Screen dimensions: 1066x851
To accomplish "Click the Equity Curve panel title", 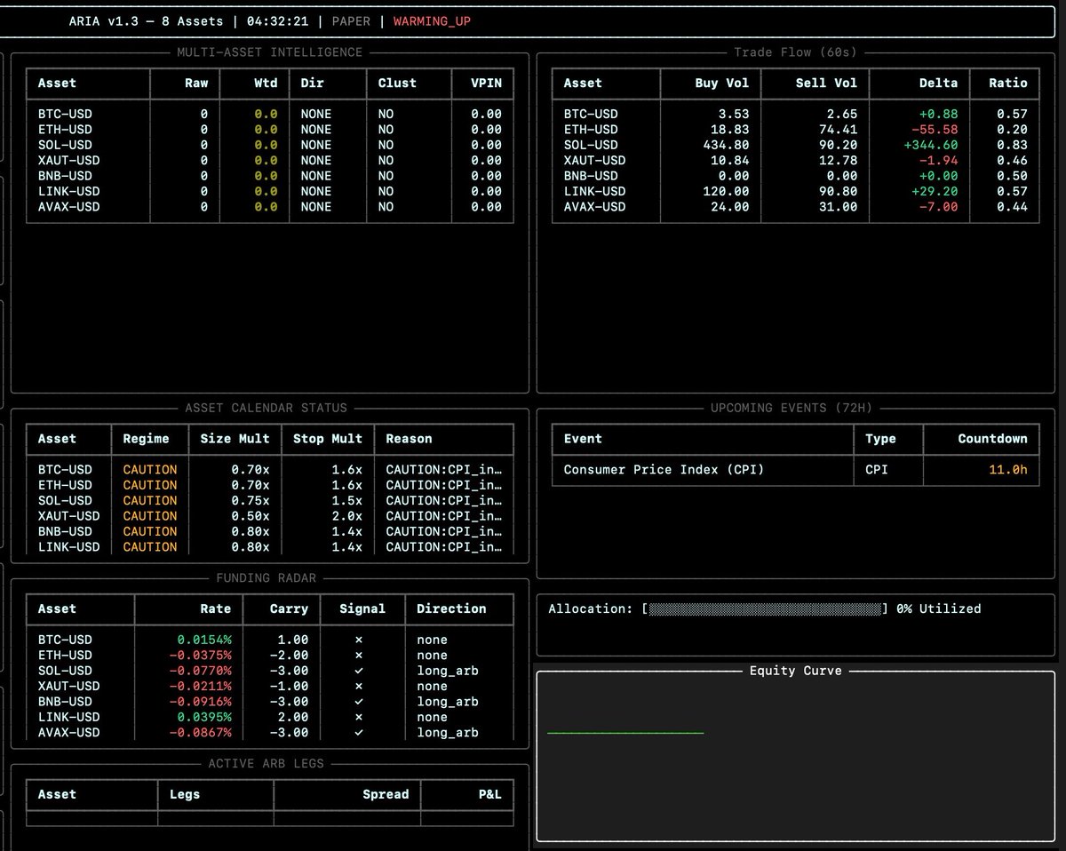I will (795, 671).
